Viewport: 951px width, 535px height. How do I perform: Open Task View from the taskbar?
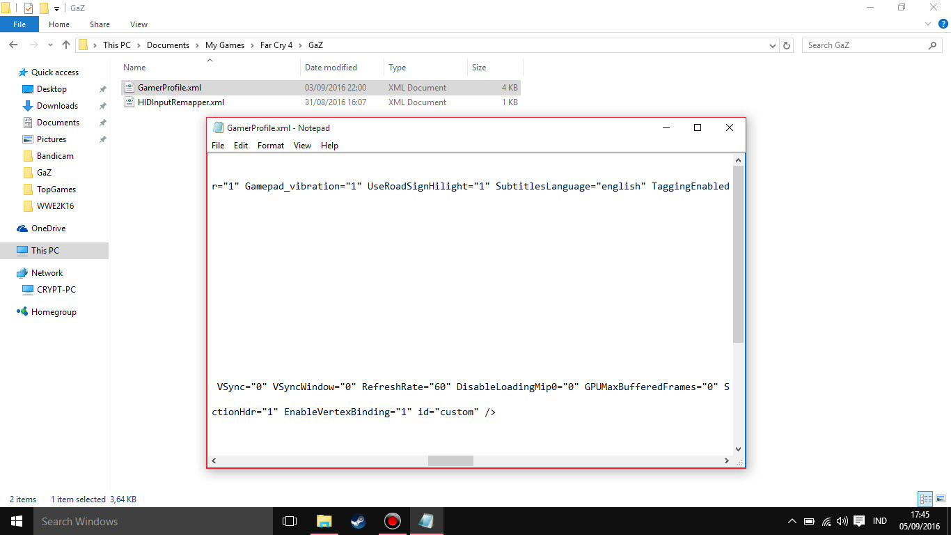[x=290, y=521]
